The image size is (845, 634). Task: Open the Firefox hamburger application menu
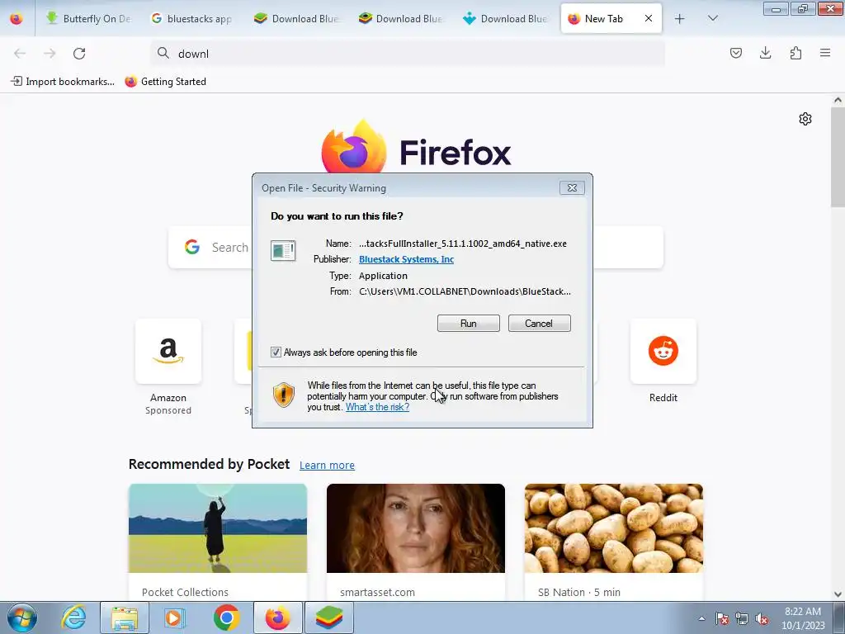[825, 53]
